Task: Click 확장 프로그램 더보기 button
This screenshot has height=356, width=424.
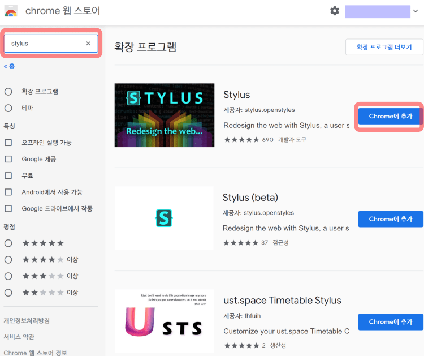Action: point(384,47)
